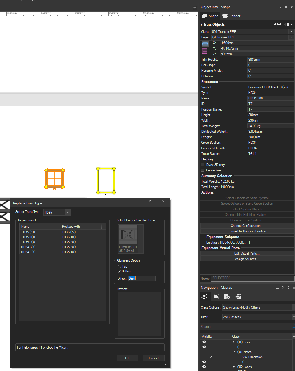Select the blue layer plane icon
This screenshot has height=371, width=295.
[x=205, y=44]
